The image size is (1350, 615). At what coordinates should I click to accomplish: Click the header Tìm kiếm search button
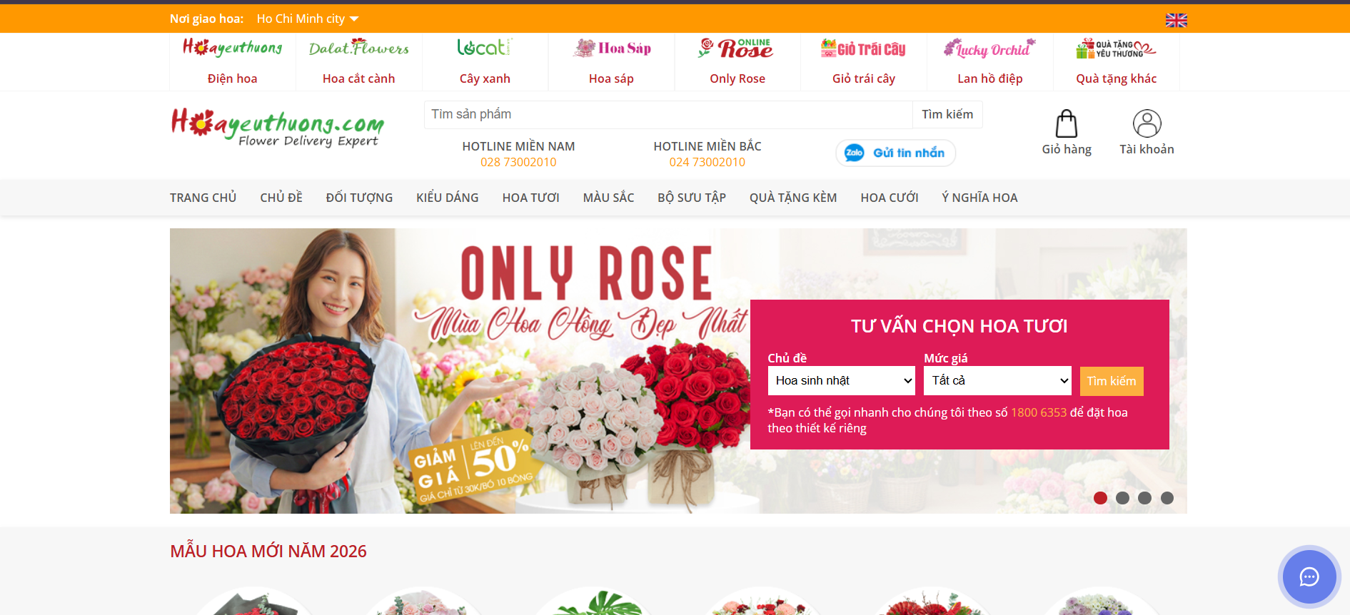[947, 114]
